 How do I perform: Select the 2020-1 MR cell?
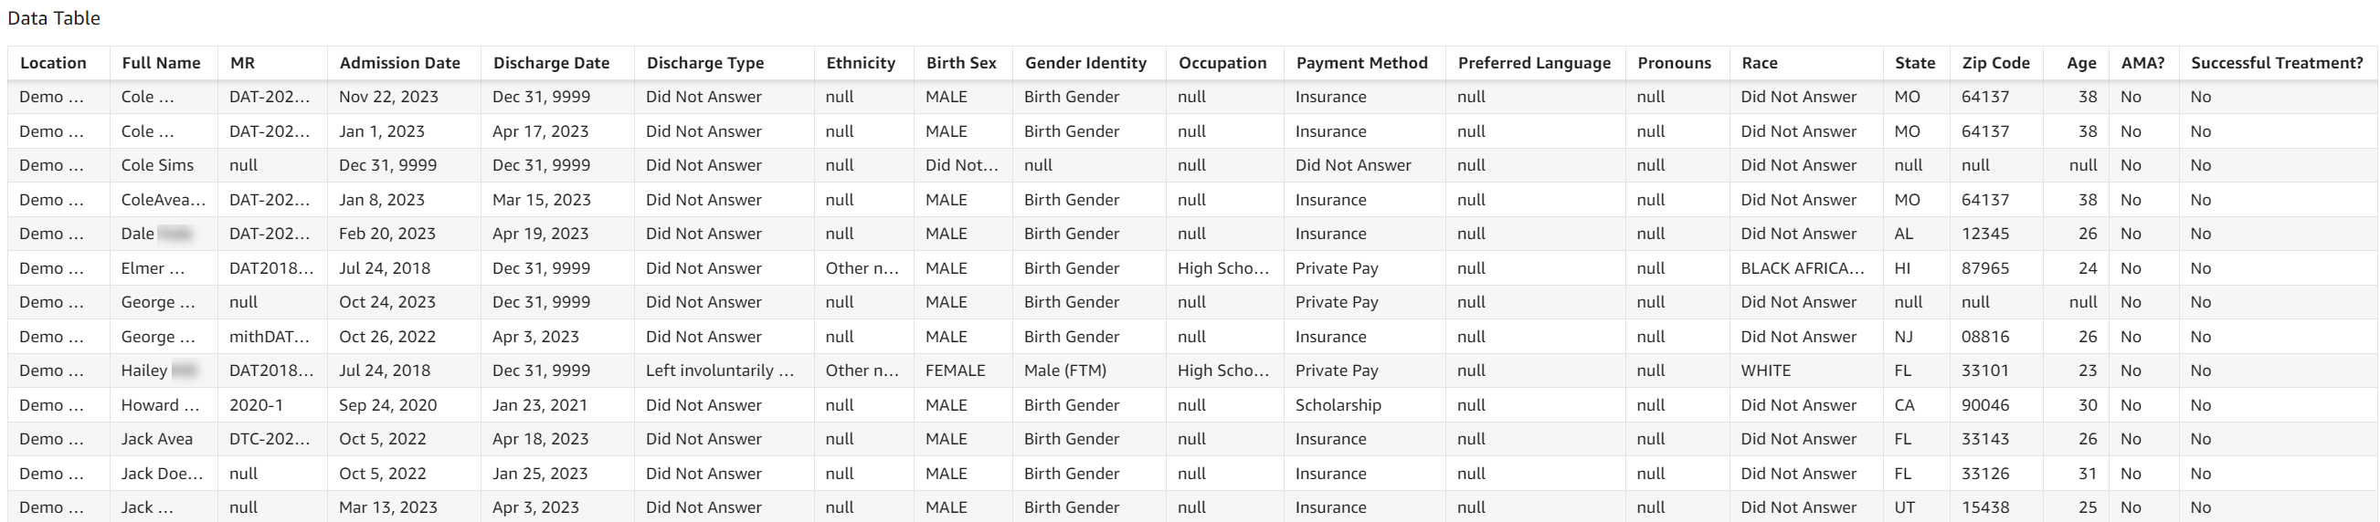[x=256, y=405]
